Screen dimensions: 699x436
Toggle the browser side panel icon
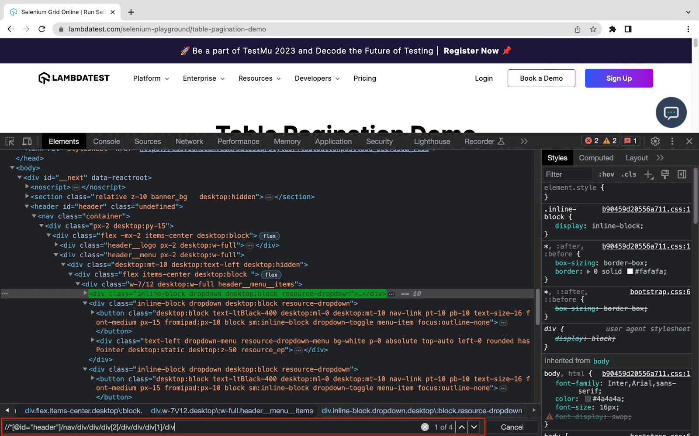628,29
